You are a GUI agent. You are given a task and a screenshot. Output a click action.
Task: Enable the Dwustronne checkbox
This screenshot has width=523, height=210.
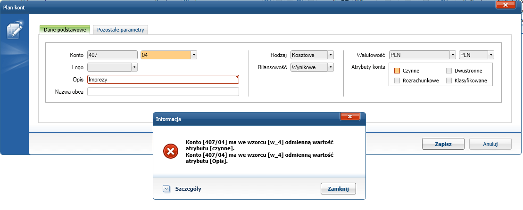[449, 71]
